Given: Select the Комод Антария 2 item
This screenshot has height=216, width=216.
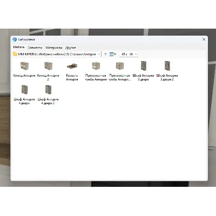Looking at the screenshot, I should [48, 71].
